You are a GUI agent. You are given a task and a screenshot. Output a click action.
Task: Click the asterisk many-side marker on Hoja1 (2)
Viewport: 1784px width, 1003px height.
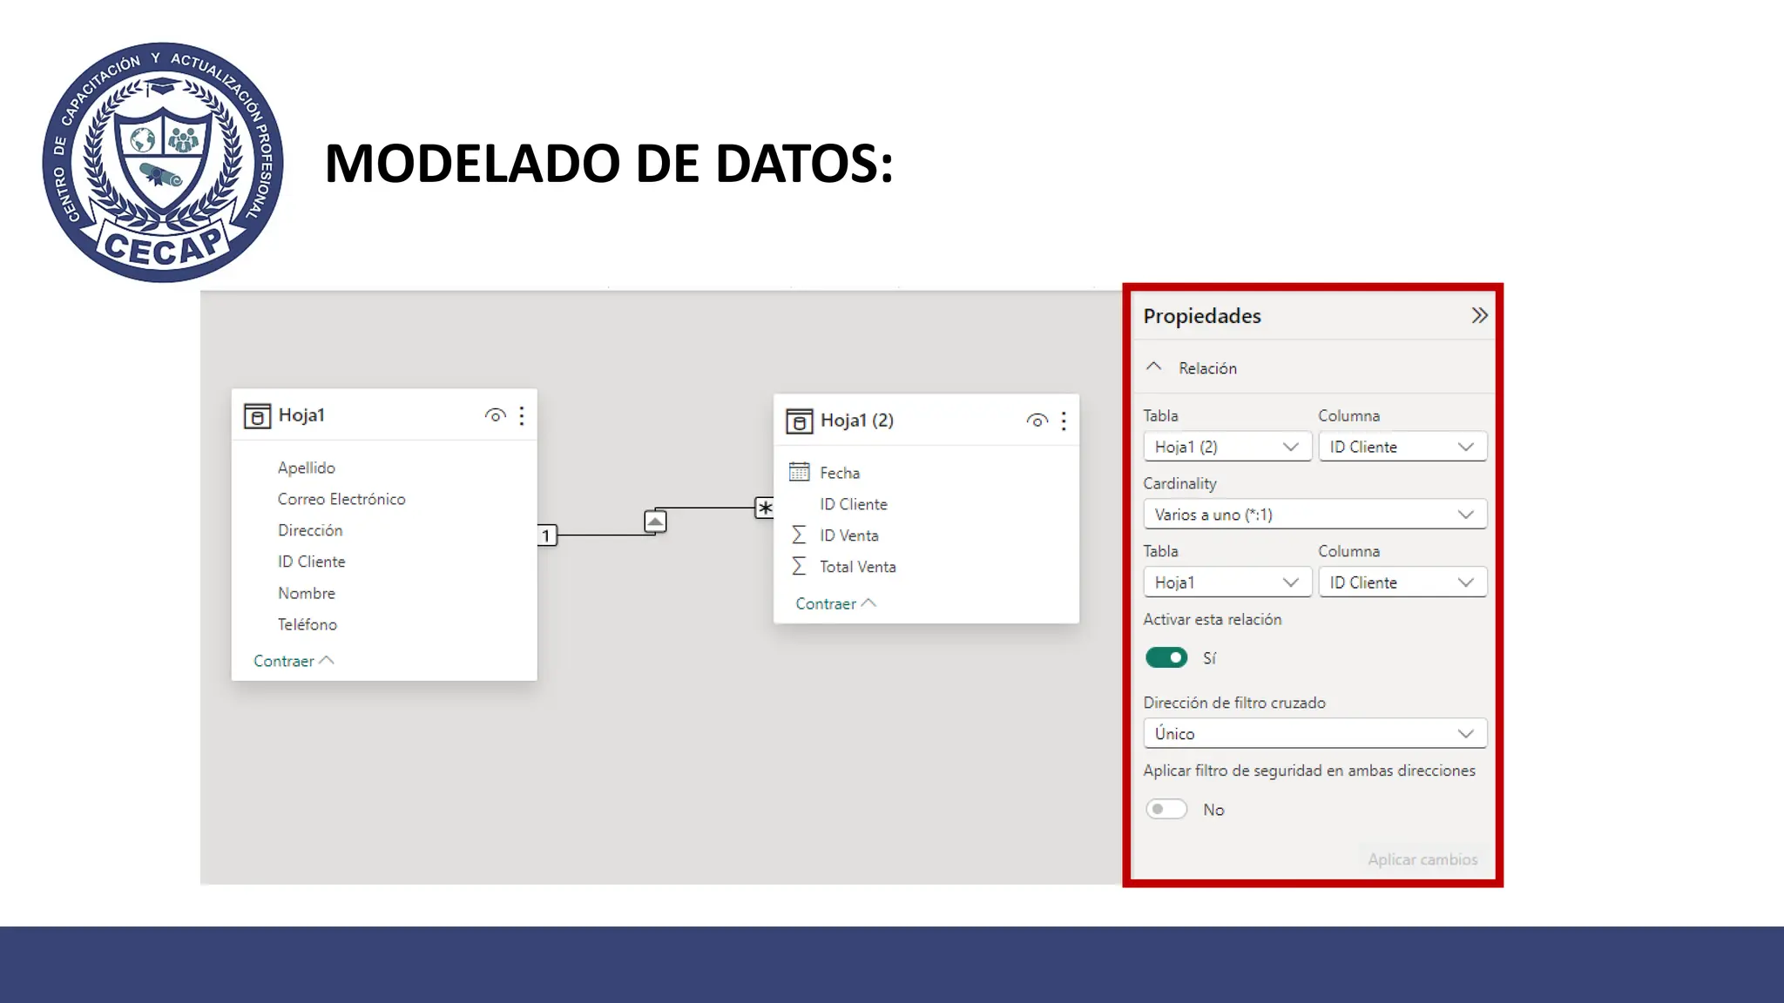click(764, 508)
